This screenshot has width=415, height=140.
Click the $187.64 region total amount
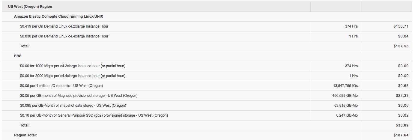pyautogui.click(x=401, y=135)
